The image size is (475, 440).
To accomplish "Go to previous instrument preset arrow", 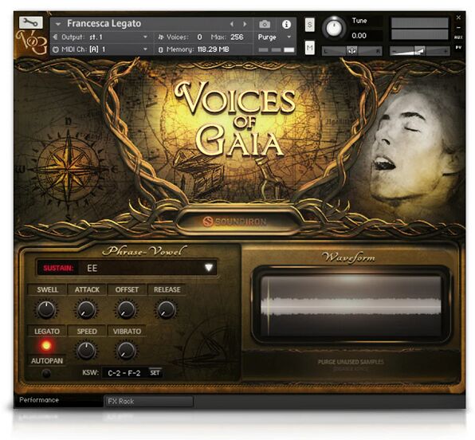I will coord(232,24).
